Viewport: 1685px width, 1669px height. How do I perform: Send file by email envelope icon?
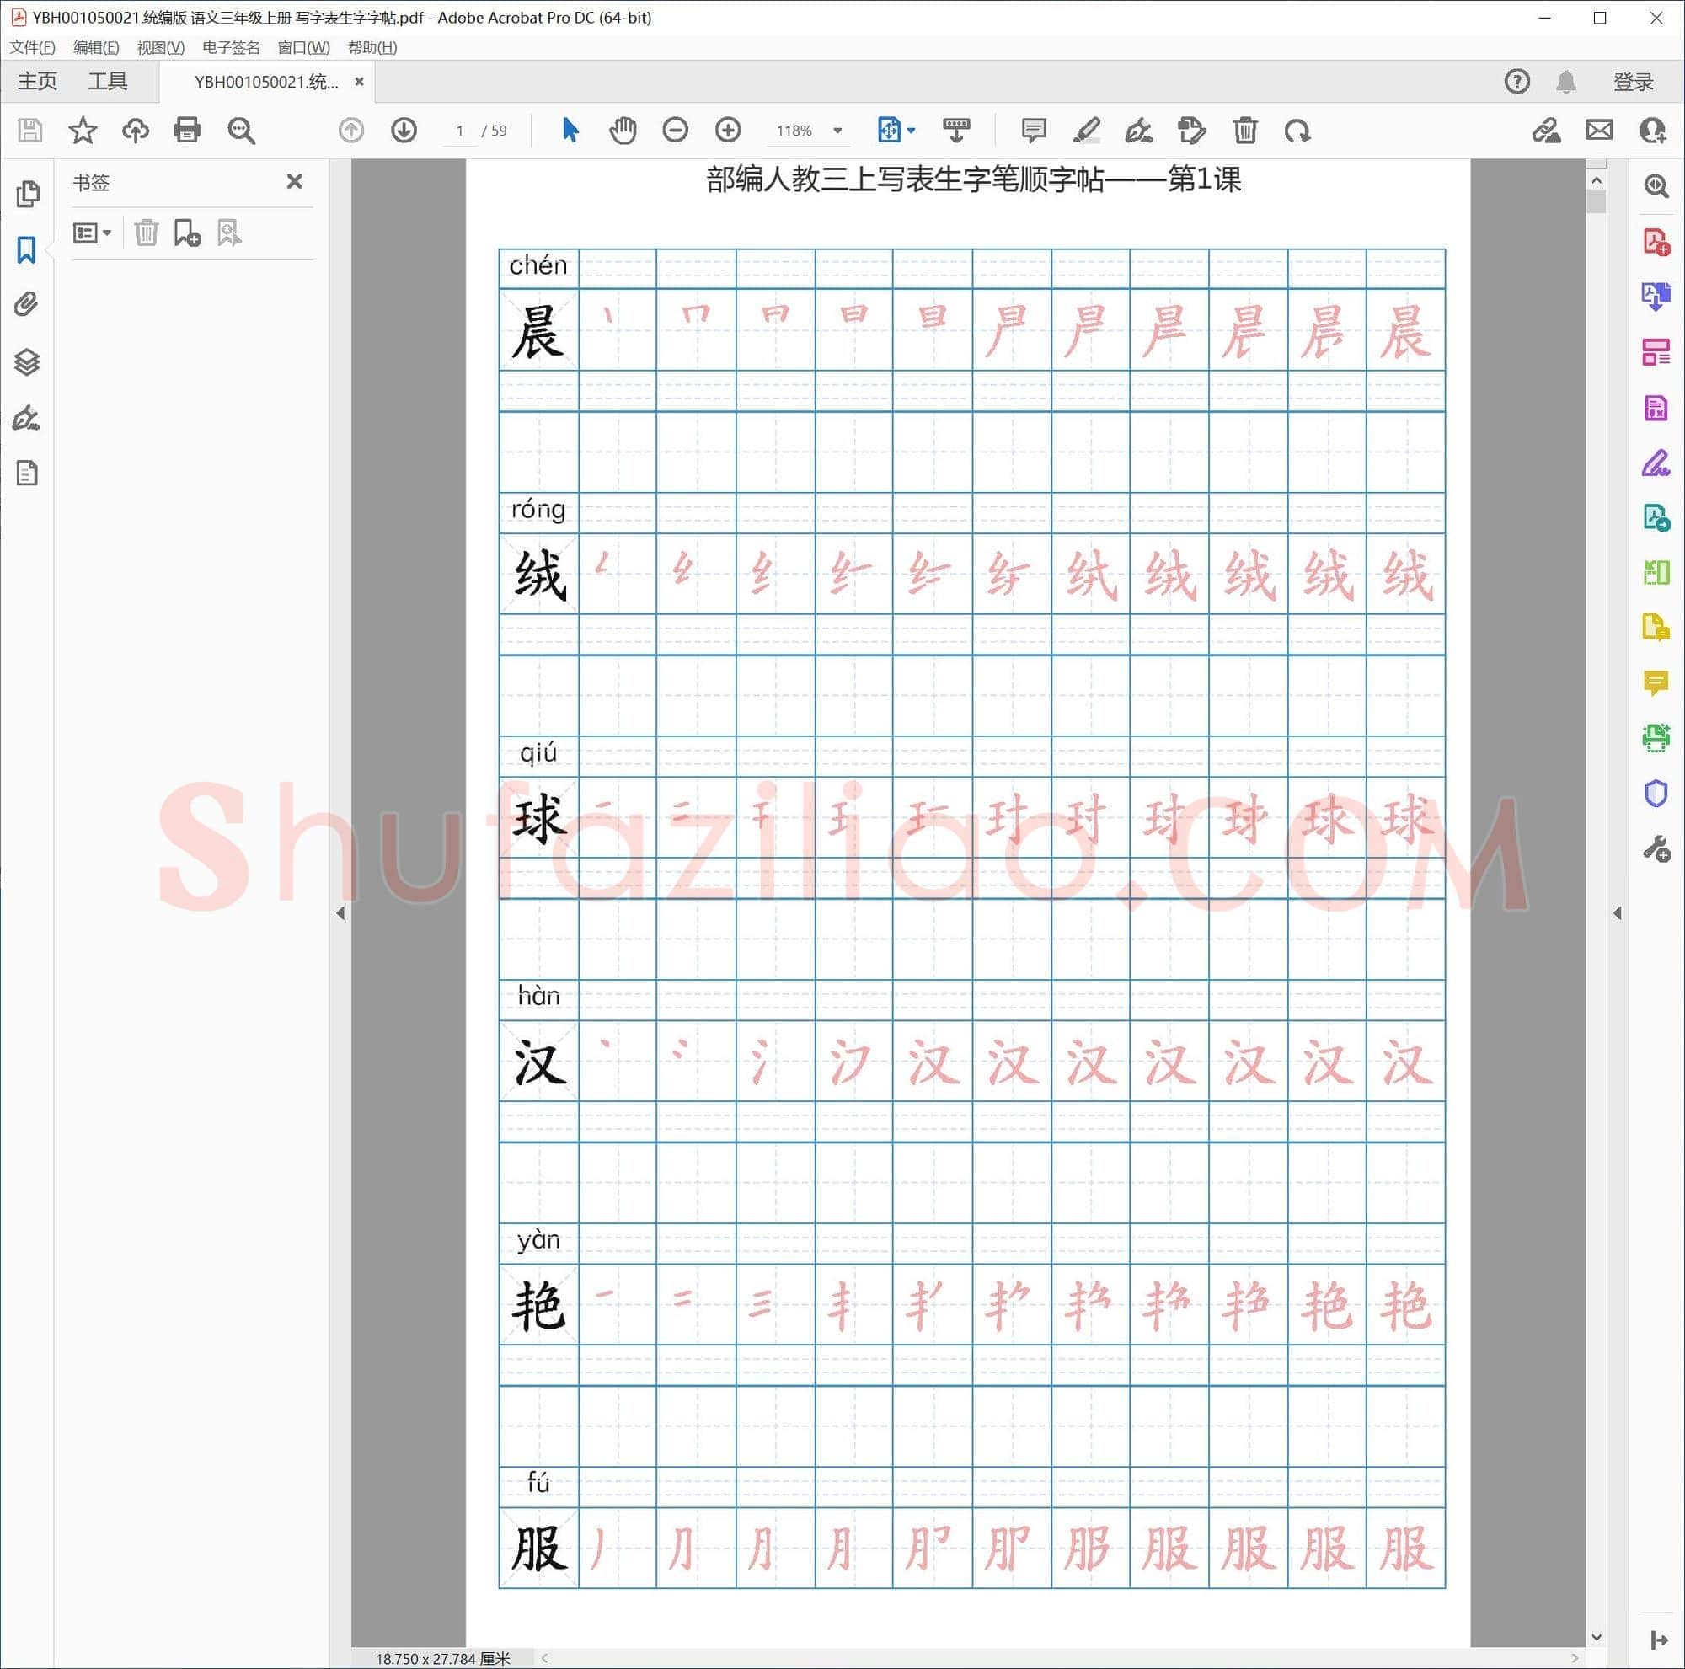[1599, 131]
